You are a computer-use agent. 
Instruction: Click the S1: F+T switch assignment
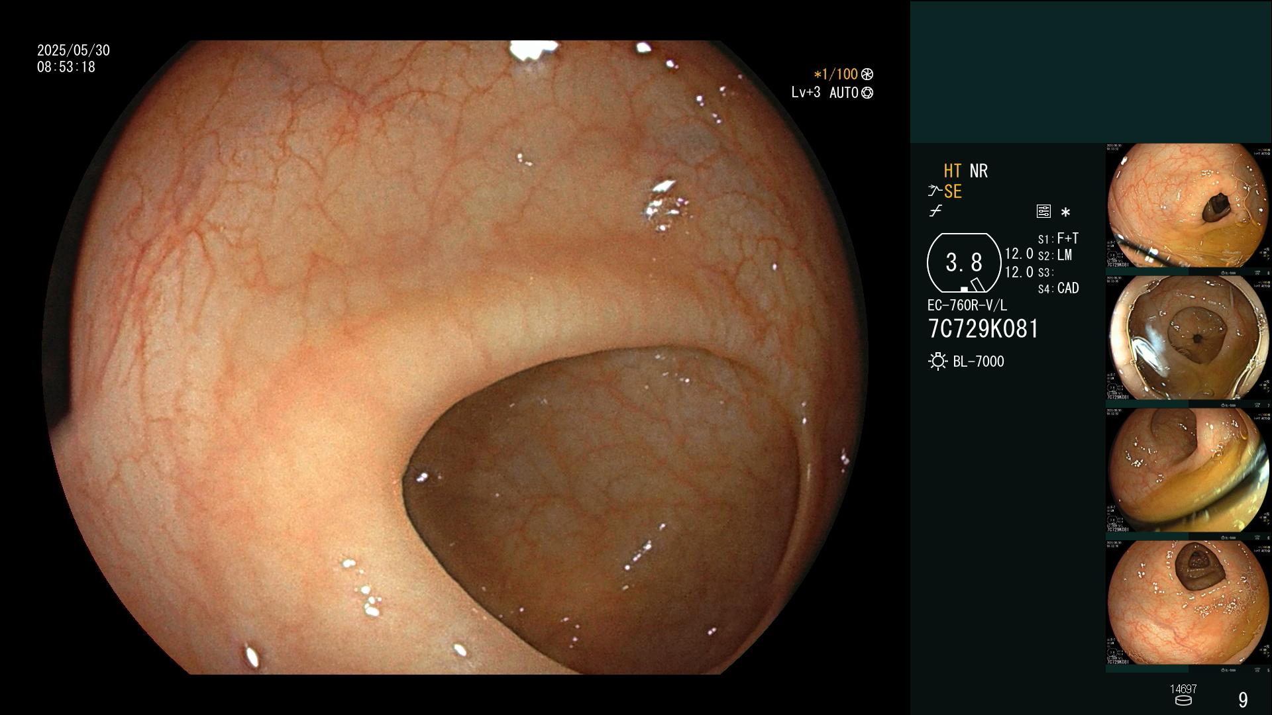coord(1058,238)
